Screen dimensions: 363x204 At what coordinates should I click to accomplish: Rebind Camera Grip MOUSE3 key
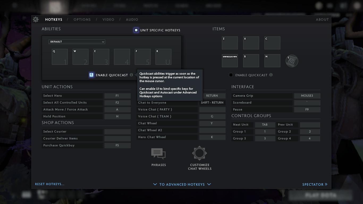coord(307,96)
